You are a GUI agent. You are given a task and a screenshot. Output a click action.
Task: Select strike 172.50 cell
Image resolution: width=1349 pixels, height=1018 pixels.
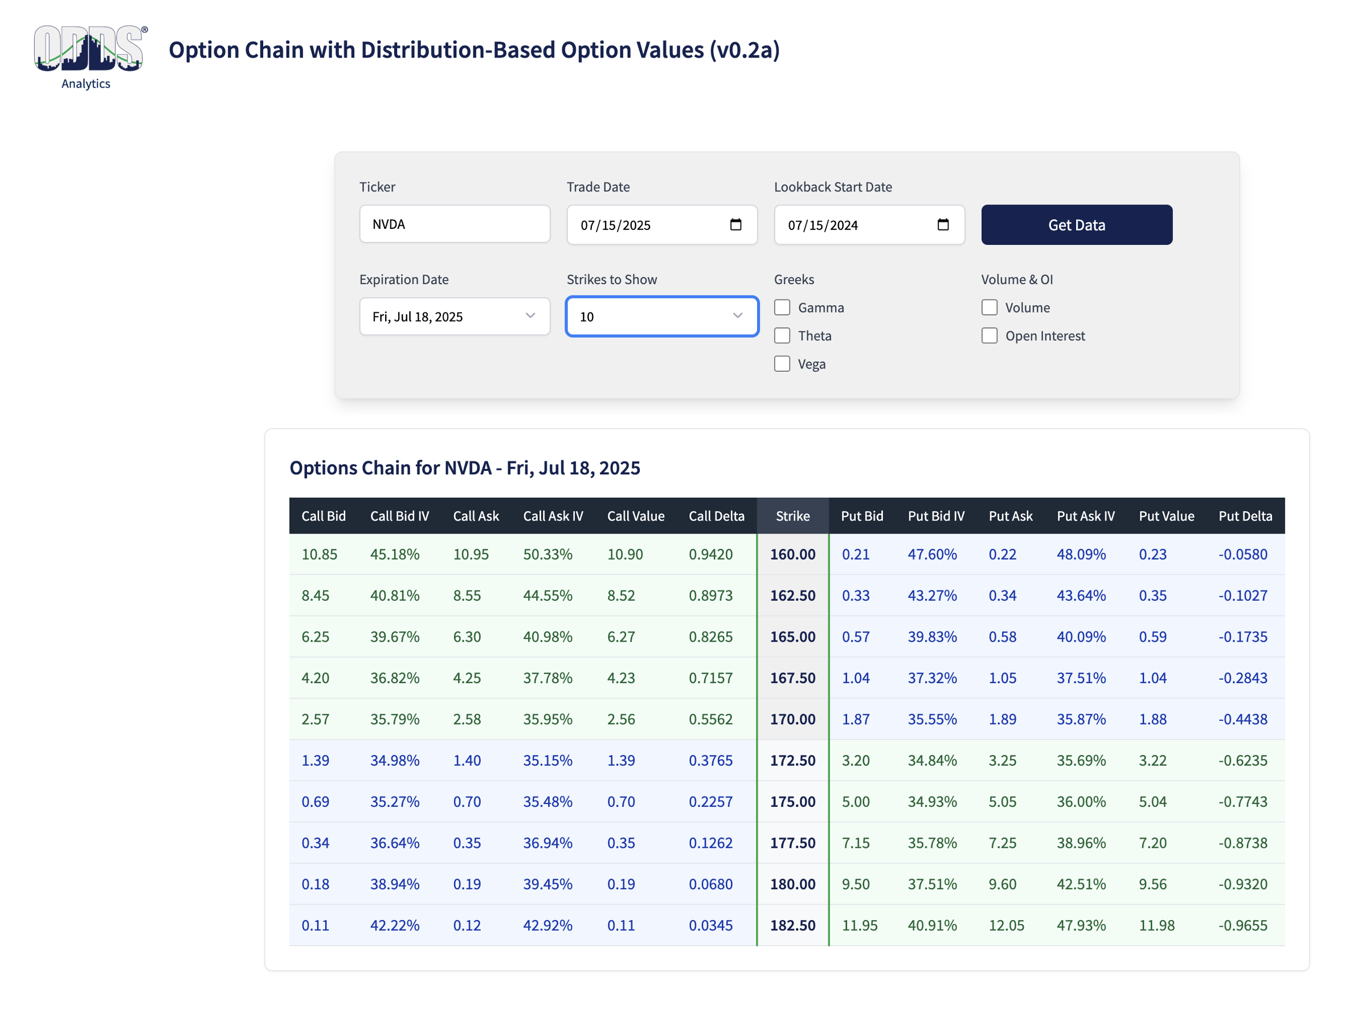point(793,760)
